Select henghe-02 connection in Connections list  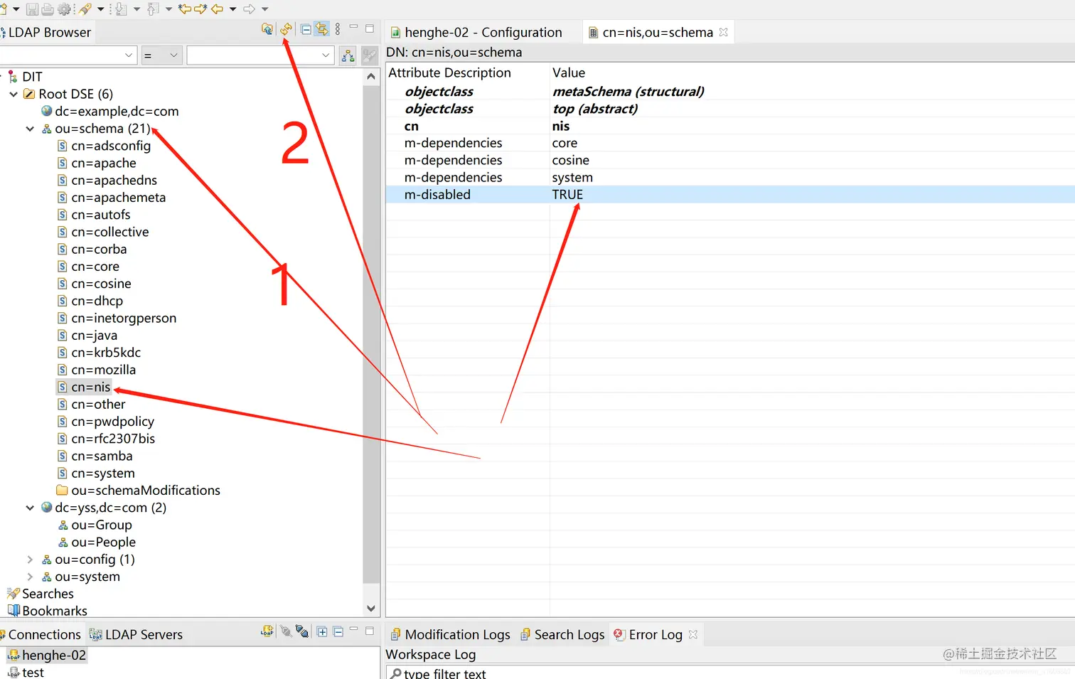coord(47,655)
